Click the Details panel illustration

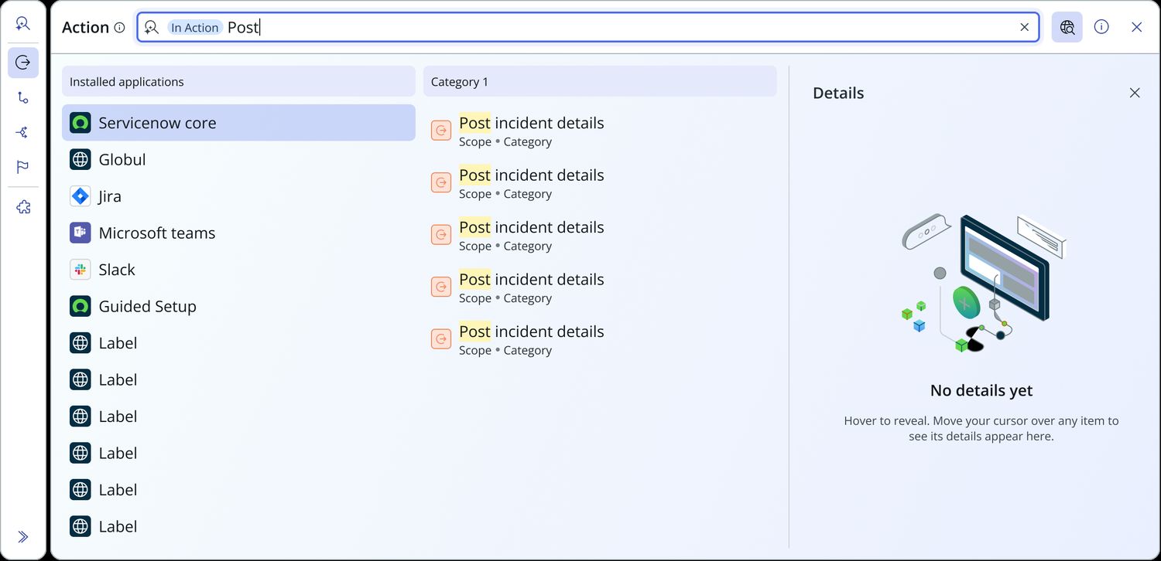pyautogui.click(x=984, y=284)
